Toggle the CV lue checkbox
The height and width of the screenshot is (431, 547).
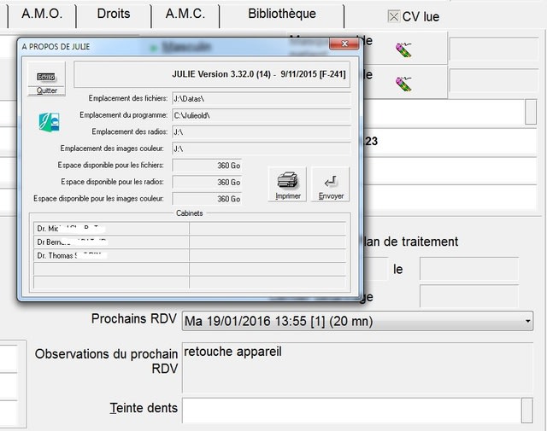click(x=393, y=16)
